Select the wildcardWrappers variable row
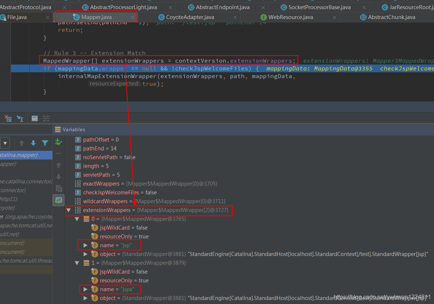The image size is (434, 304). click(x=150, y=201)
